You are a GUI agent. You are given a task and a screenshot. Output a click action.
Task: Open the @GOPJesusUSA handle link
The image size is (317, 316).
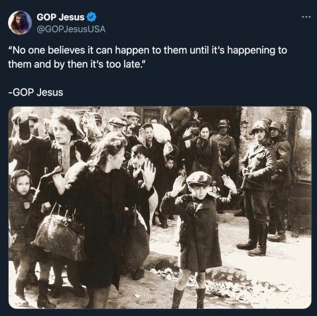tap(71, 29)
